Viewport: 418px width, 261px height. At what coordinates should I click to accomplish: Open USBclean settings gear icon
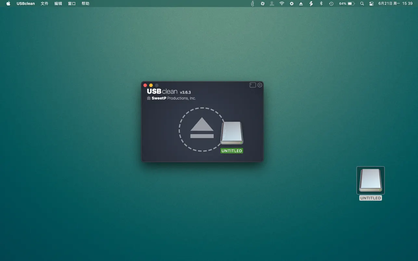[260, 85]
